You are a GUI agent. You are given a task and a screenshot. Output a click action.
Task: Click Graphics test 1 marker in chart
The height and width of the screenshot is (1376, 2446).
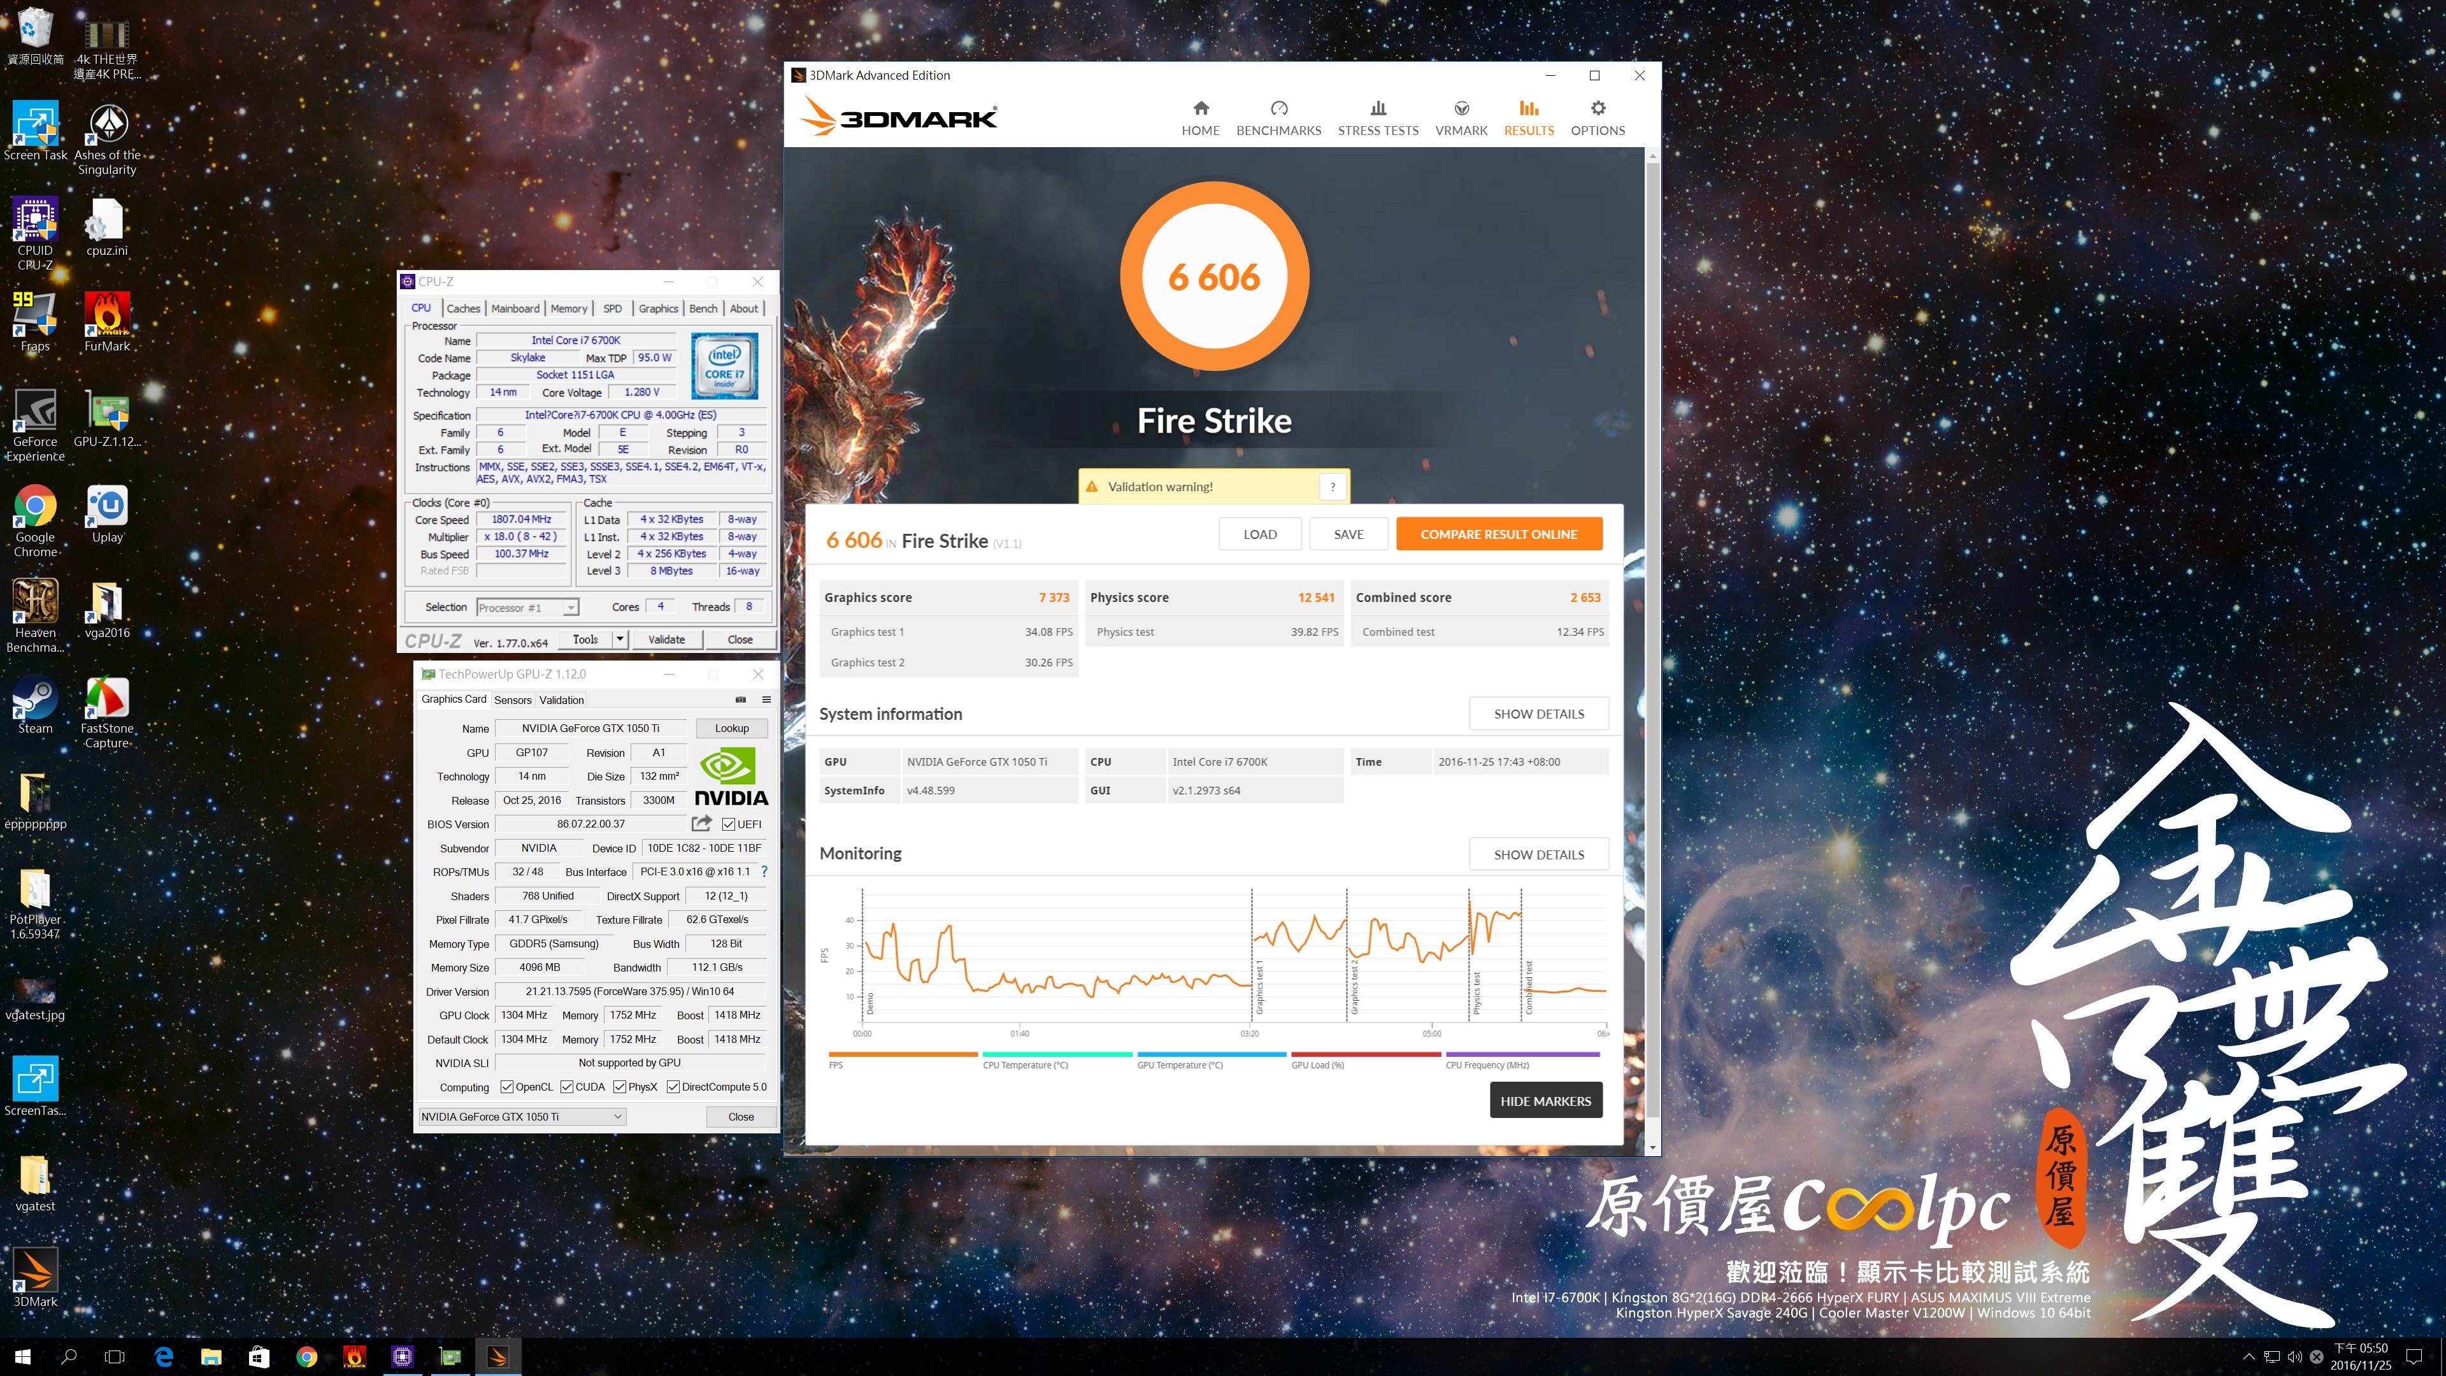(1259, 987)
